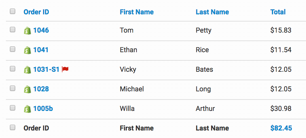Toggle the footer row checkbox
This screenshot has height=138, width=306.
[12, 128]
